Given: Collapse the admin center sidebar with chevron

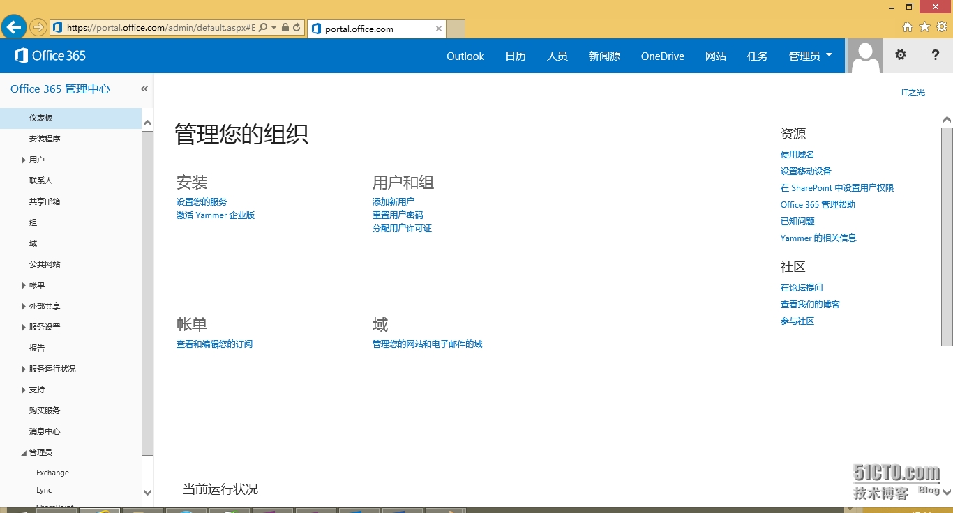Looking at the screenshot, I should pos(144,89).
